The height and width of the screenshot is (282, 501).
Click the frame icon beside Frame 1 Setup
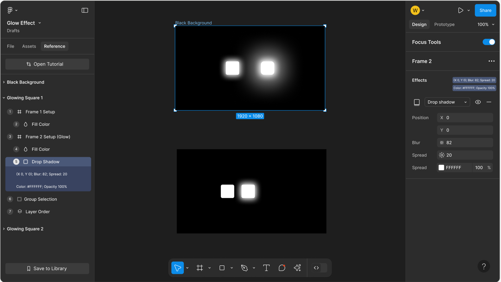tap(19, 112)
